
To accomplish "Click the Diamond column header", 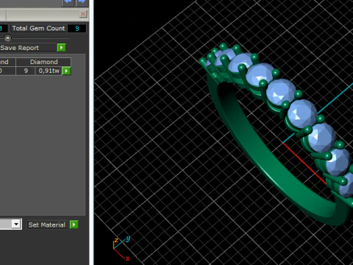I will (x=43, y=62).
